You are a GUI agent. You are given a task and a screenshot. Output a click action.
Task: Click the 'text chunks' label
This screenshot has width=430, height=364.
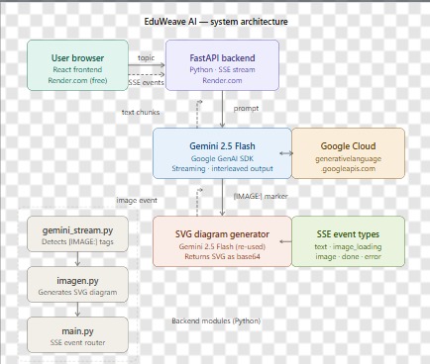[x=141, y=112]
